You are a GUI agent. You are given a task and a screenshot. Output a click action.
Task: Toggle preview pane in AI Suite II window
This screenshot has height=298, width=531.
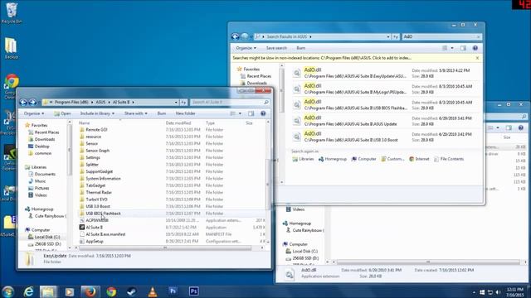(251, 113)
